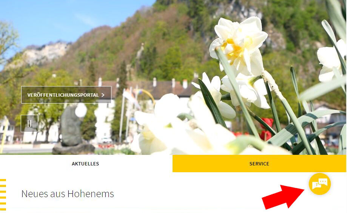
Task: Click the large white daffodil in the hero video
Action: coord(239,46)
